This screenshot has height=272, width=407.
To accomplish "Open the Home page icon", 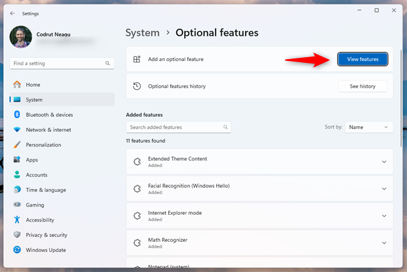I will 17,85.
